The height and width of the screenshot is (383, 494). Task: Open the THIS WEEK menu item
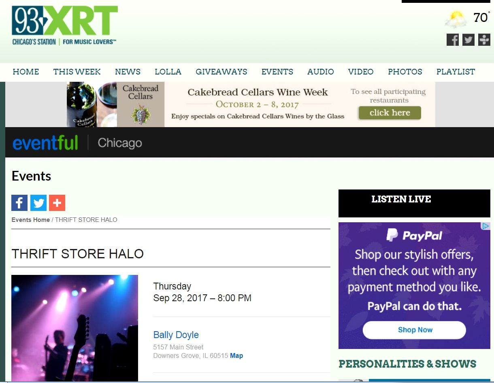(77, 72)
